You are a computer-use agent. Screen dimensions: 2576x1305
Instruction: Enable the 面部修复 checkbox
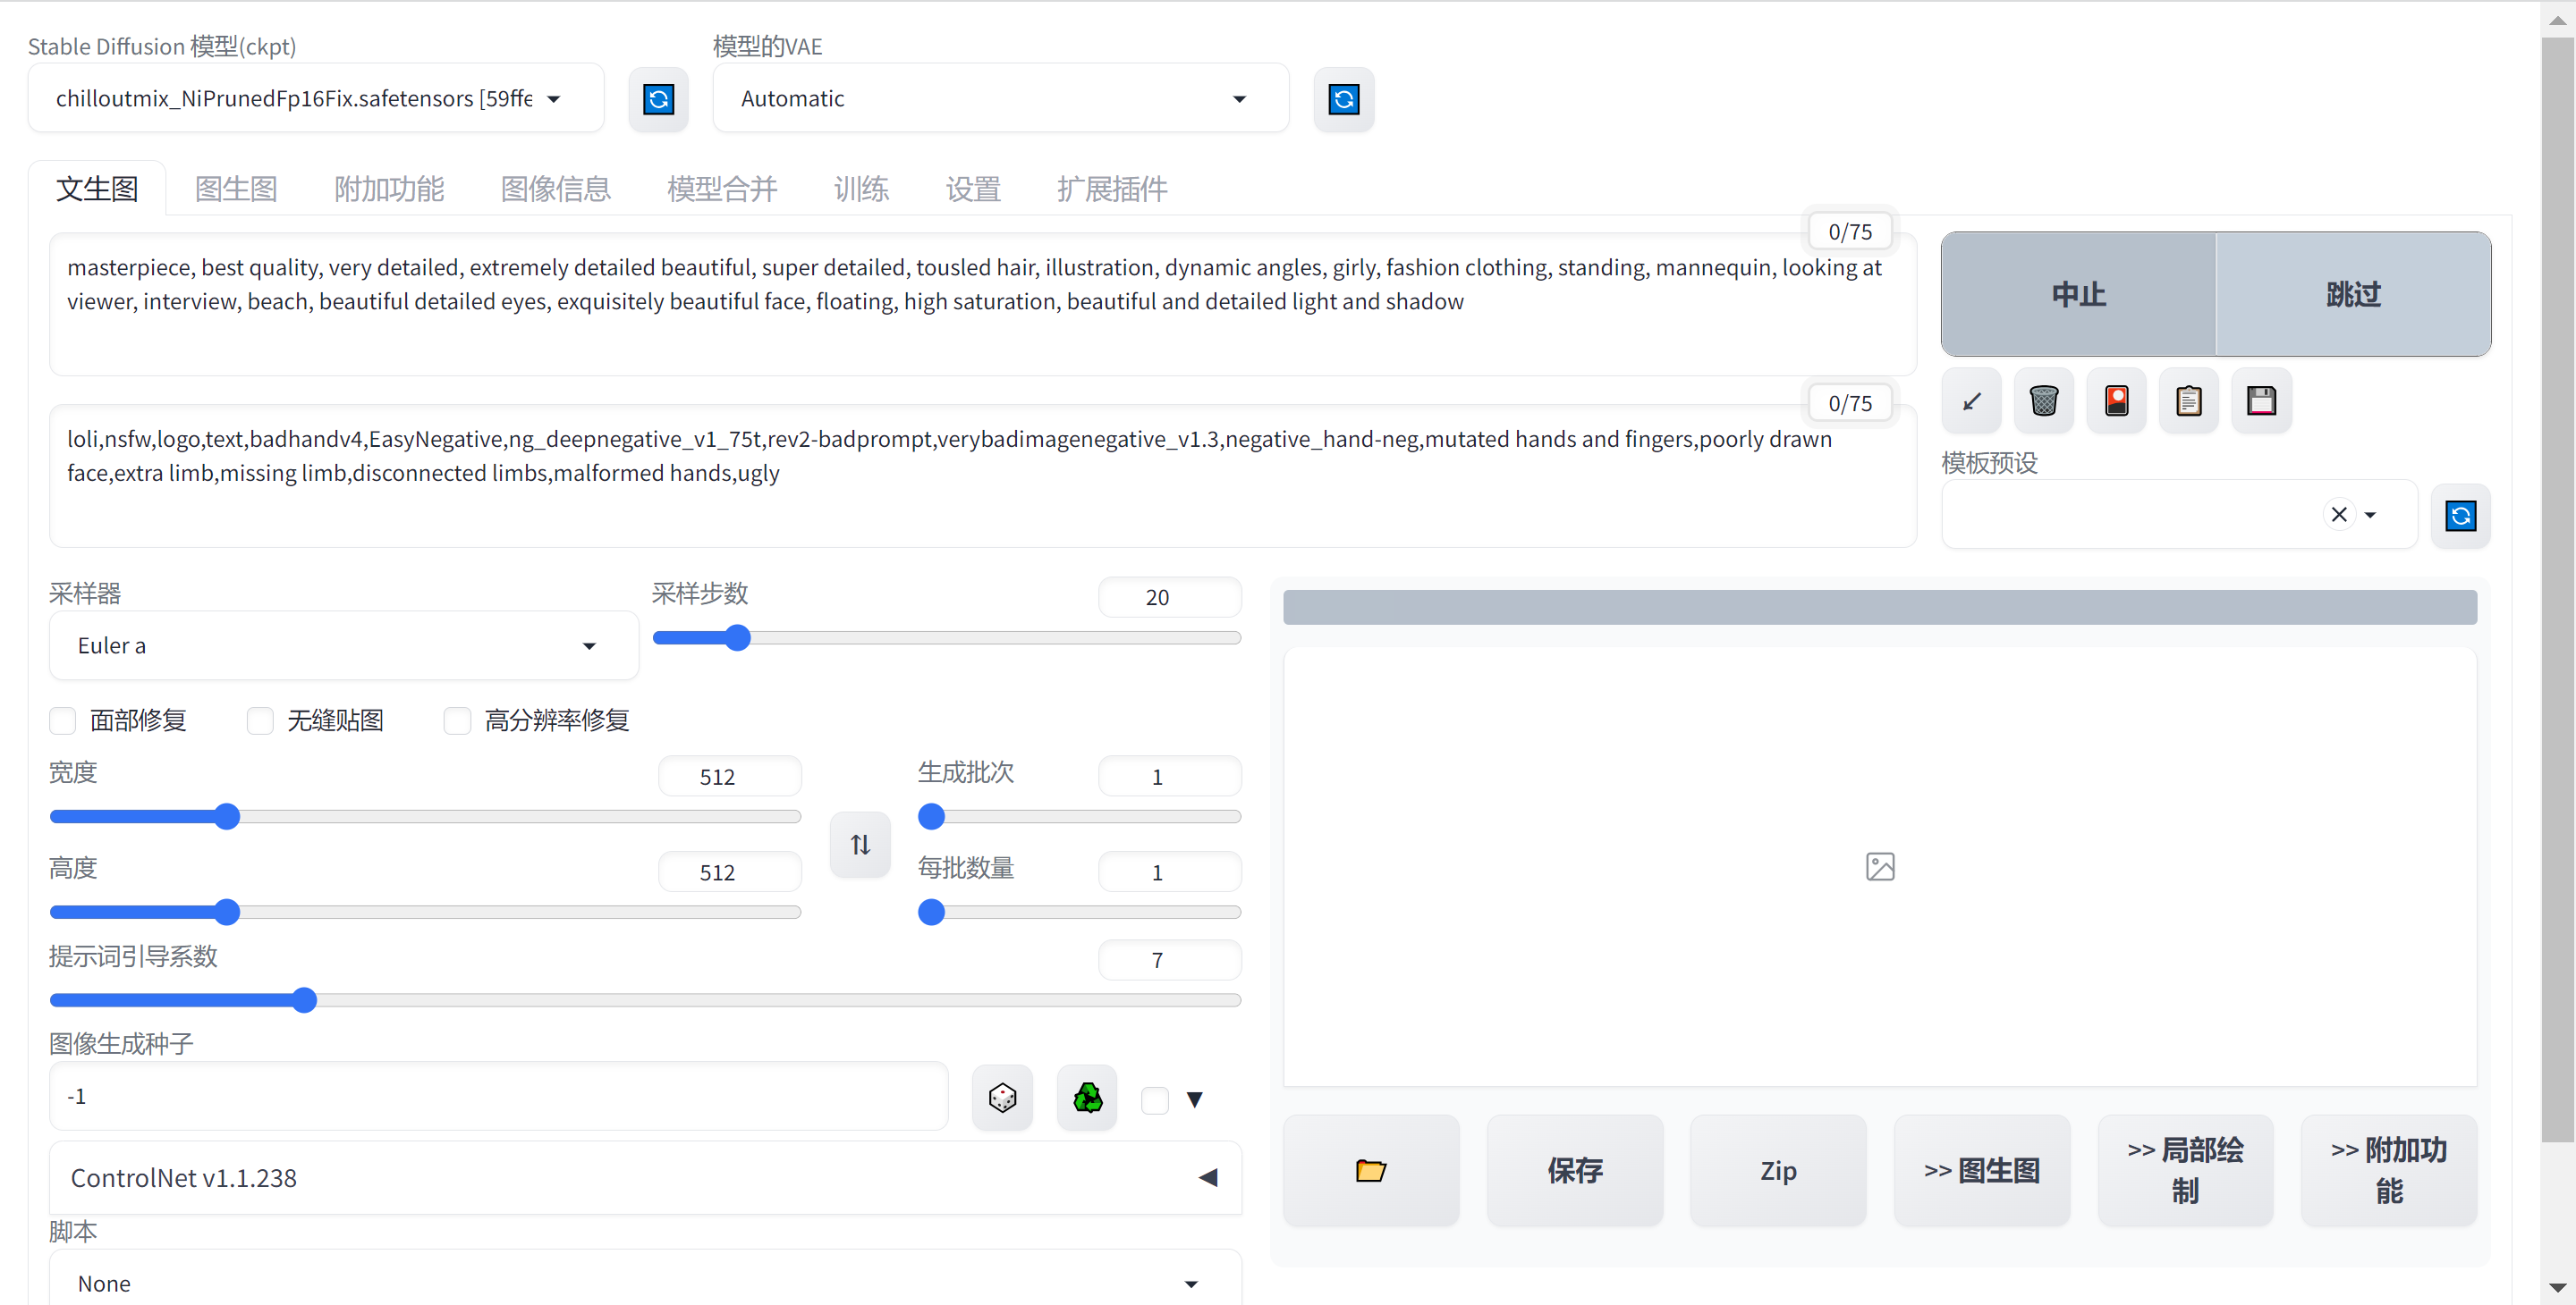point(63,720)
